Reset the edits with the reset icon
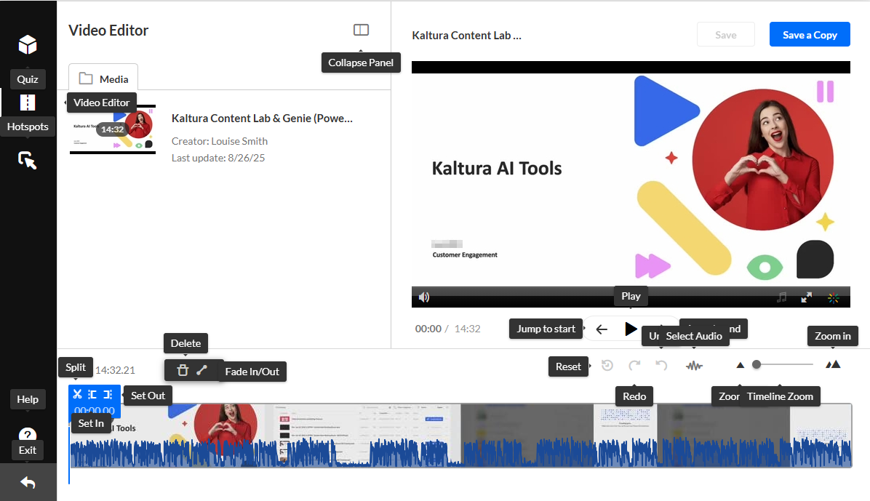The height and width of the screenshot is (501, 870). (x=607, y=365)
